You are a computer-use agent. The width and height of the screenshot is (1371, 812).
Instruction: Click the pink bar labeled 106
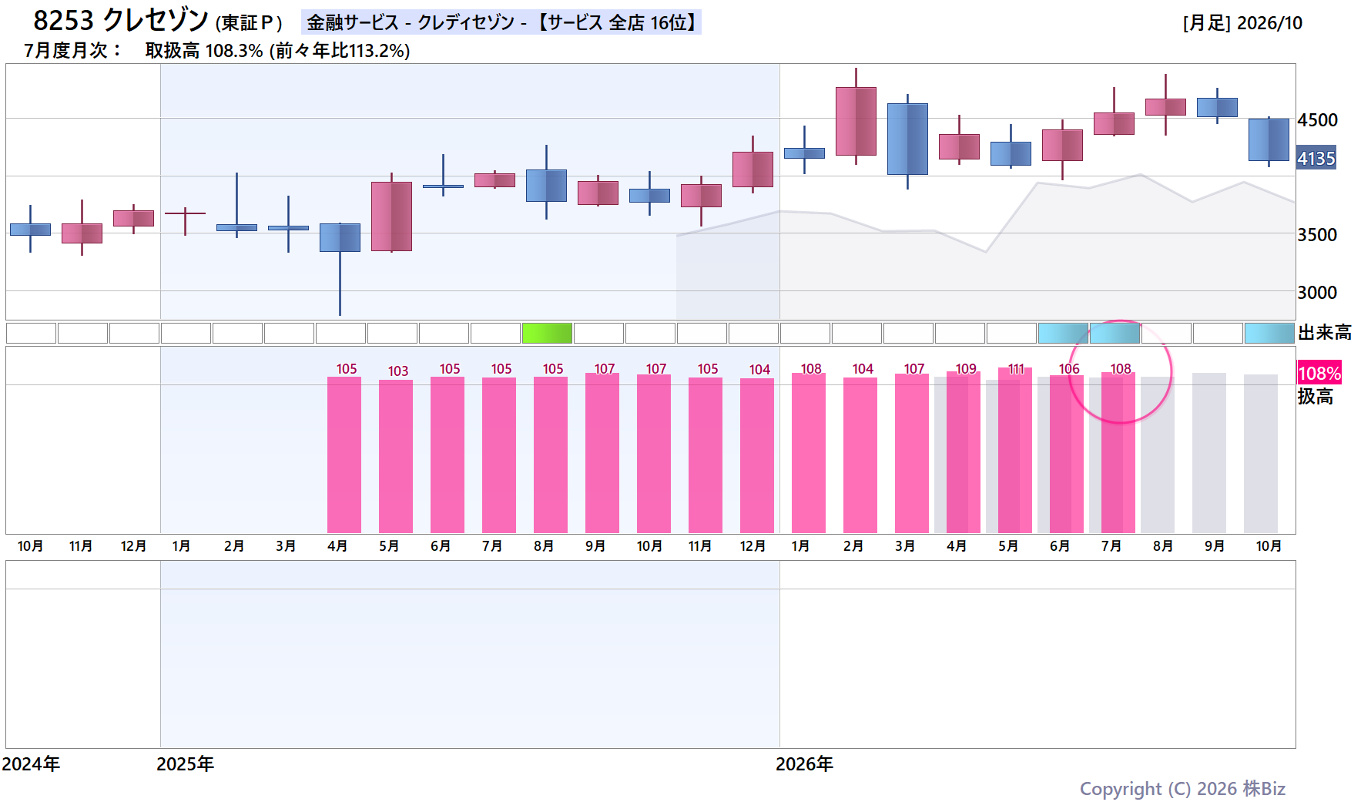pos(1067,455)
